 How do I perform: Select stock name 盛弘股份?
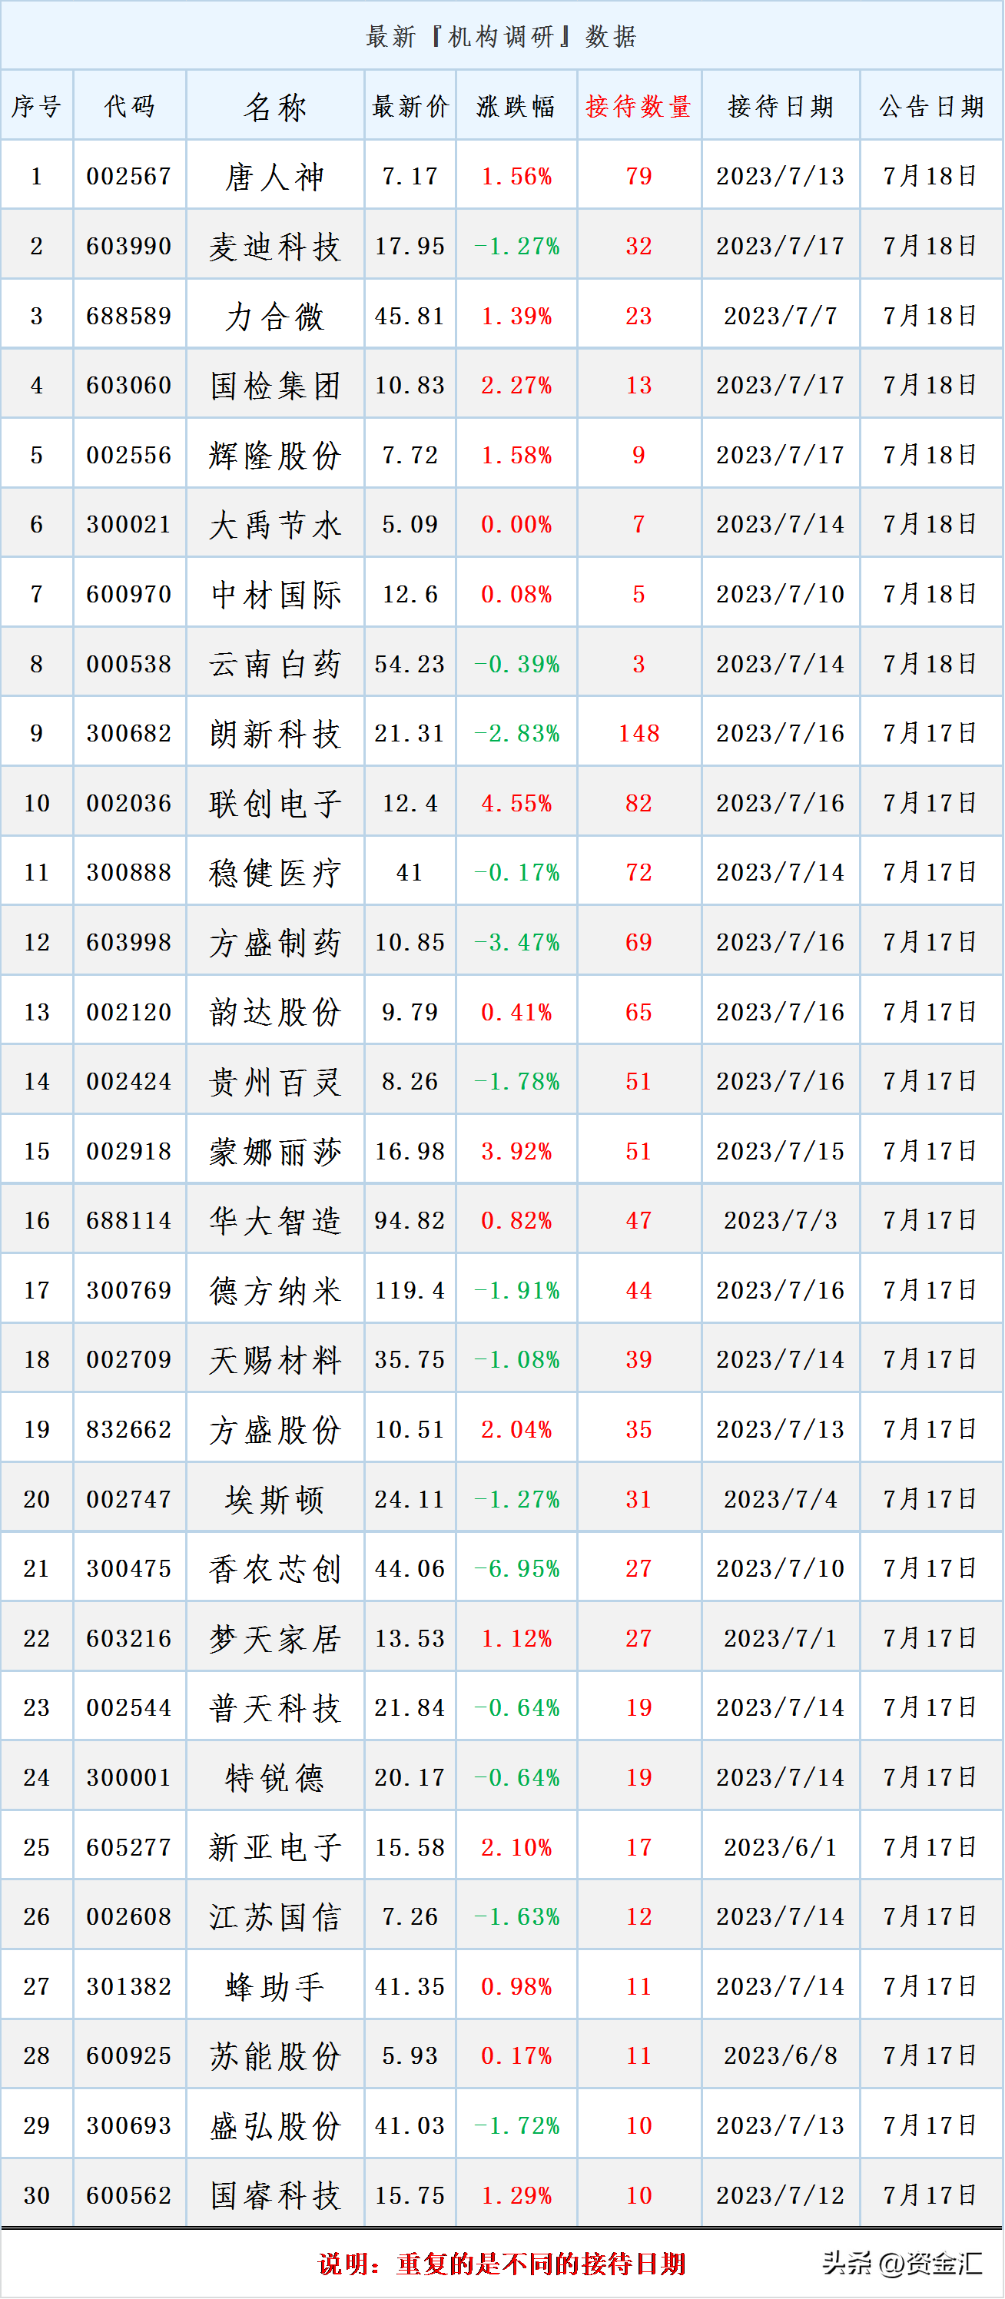[x=275, y=2126]
